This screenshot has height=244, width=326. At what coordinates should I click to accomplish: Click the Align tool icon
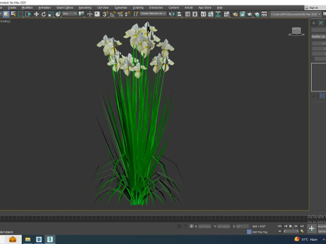[179, 14]
